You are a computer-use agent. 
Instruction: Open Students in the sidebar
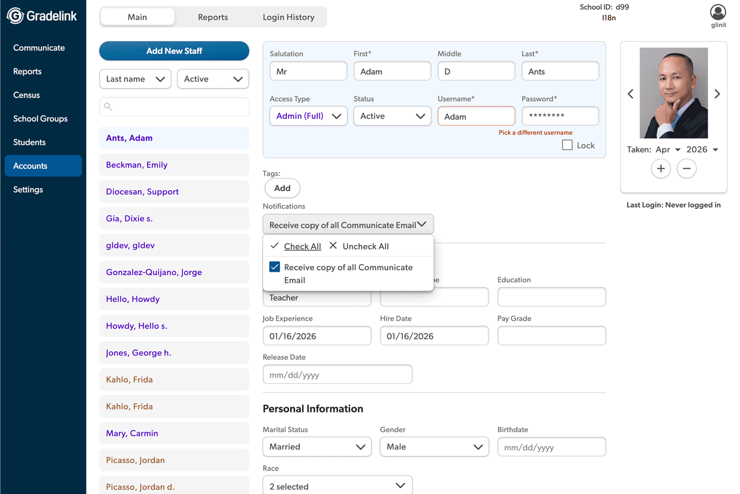coord(30,142)
